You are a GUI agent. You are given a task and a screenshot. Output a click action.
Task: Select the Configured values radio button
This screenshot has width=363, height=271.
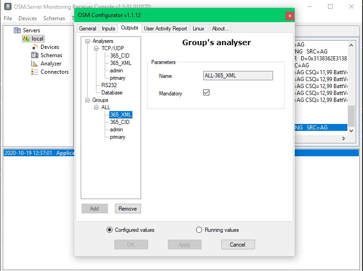109,230
